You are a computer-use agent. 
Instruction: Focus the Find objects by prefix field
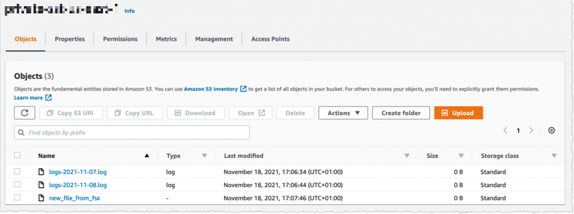click(132, 132)
